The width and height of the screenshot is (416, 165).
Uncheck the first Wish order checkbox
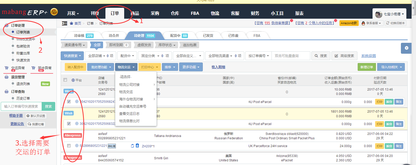[69, 102]
